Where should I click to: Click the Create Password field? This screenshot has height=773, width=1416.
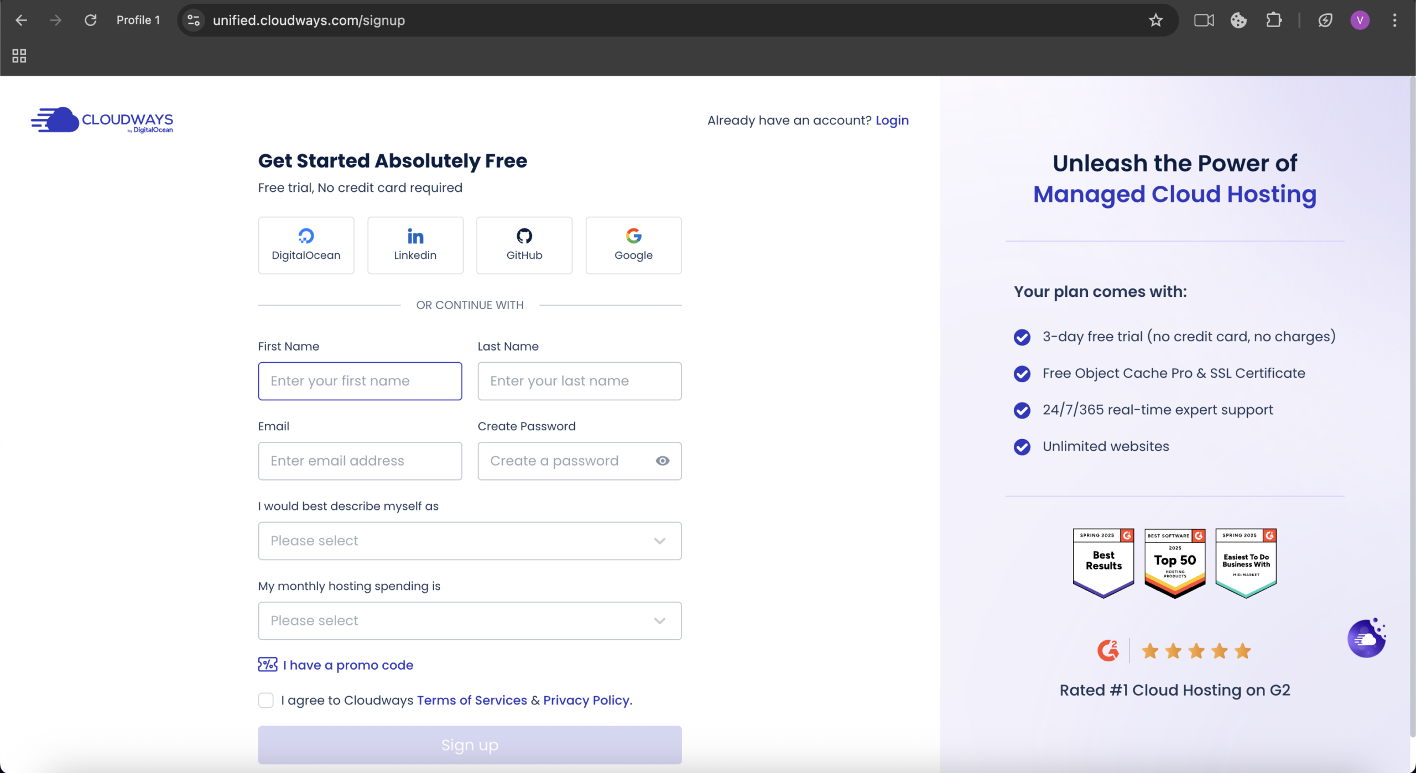point(579,461)
